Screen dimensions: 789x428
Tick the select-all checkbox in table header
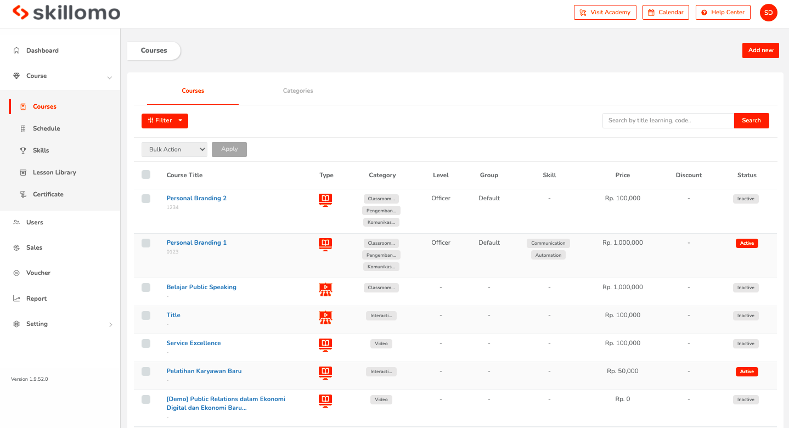146,174
